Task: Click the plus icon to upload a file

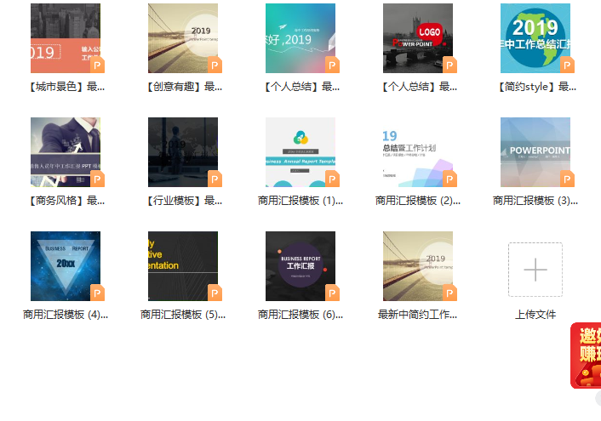Action: coord(535,270)
